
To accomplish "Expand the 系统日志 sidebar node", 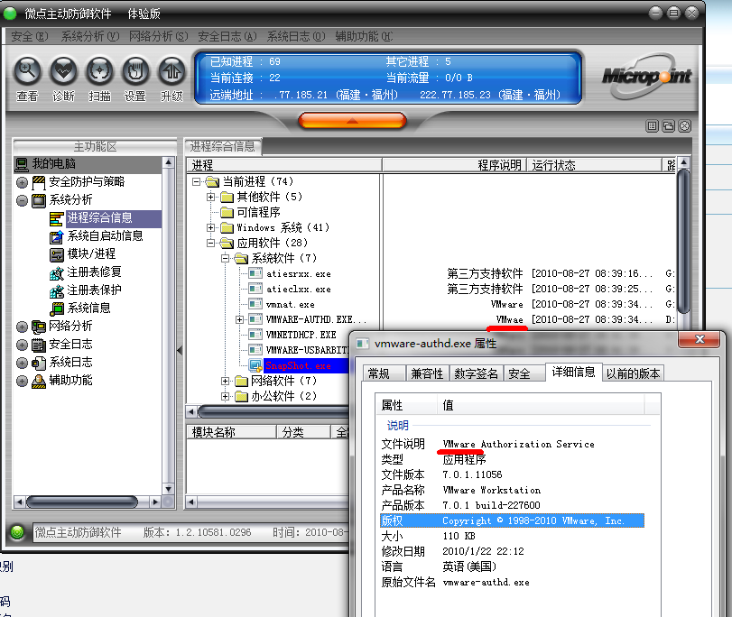I will [x=22, y=363].
